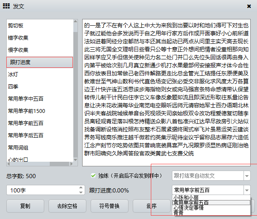Image resolution: width=257 pixels, height=219 pixels.
Task: Choose 常用单字前五百 in dropdown list
Action: [211, 203]
